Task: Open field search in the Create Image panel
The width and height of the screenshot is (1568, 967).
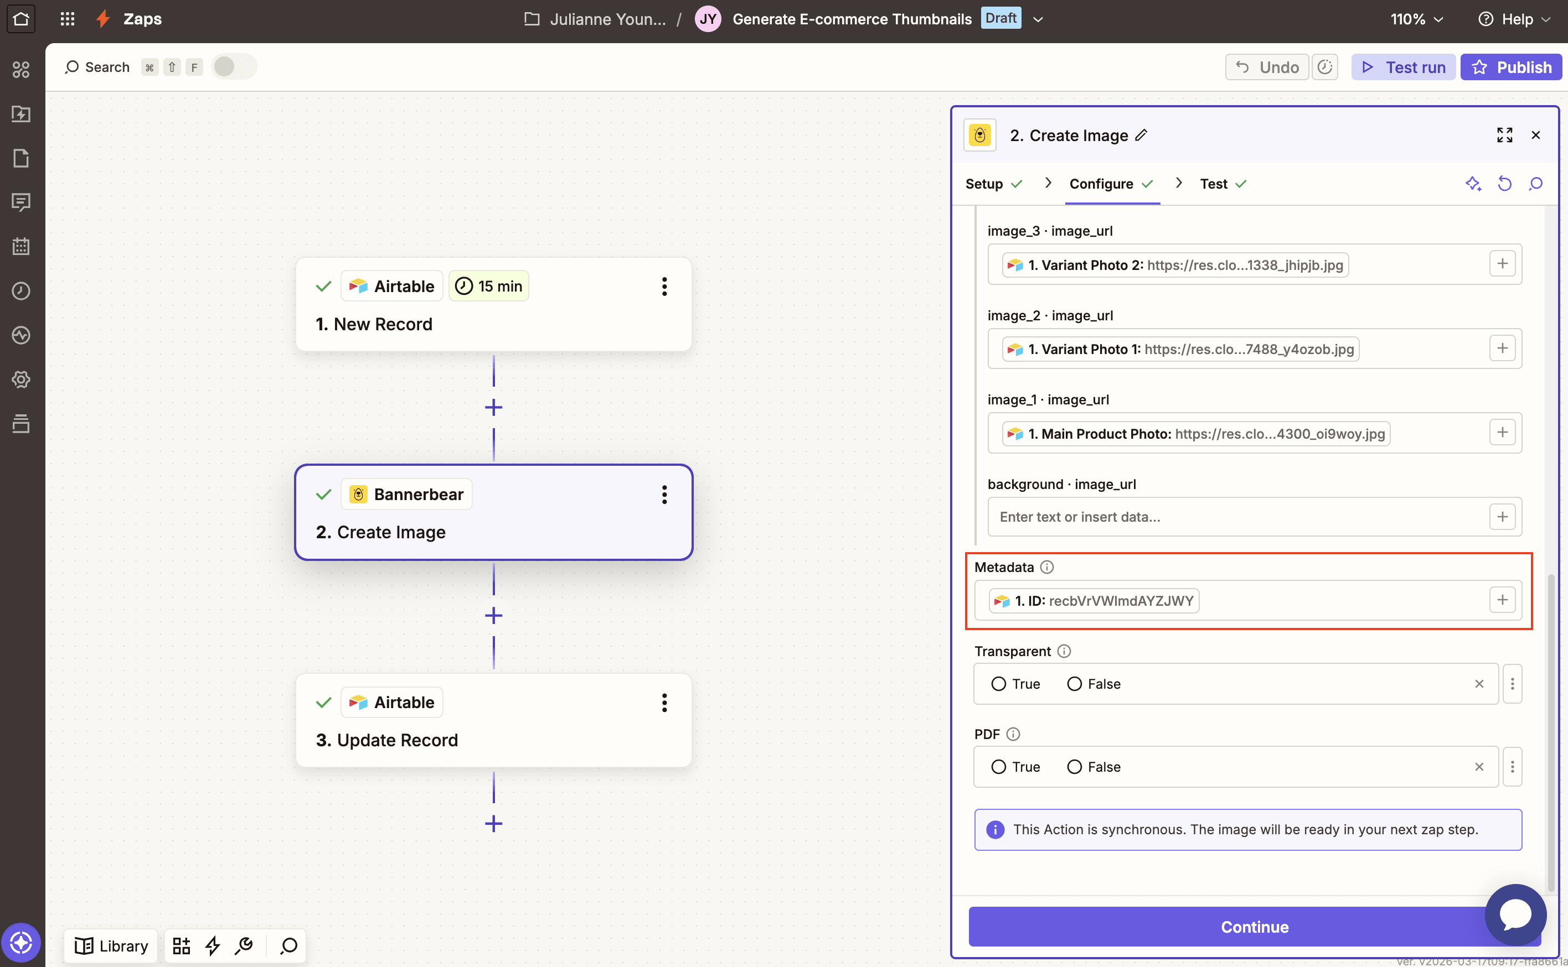Action: [x=1536, y=184]
